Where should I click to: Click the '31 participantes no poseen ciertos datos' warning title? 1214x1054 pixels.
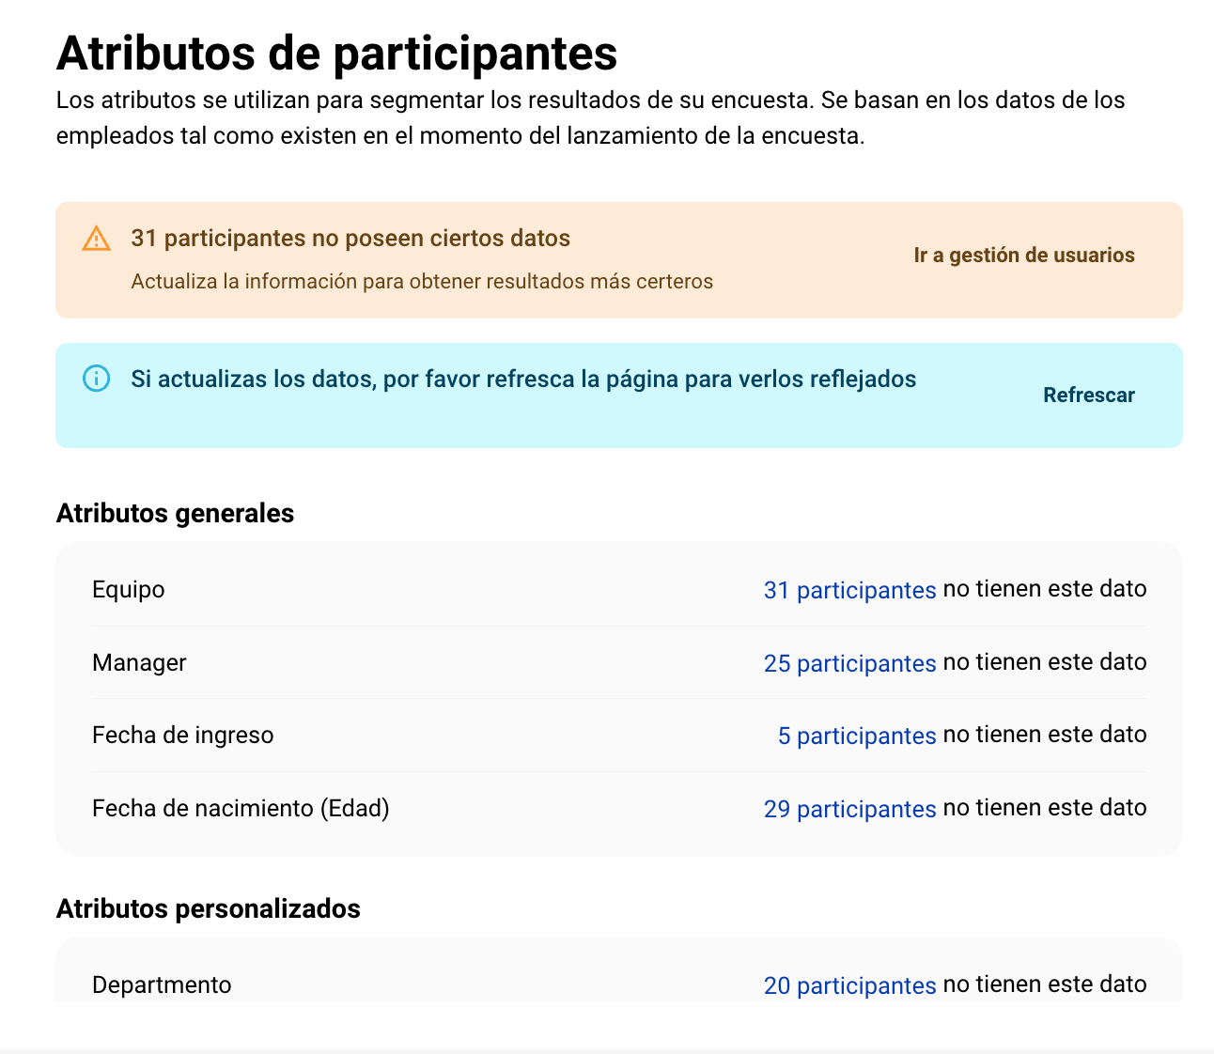click(350, 239)
